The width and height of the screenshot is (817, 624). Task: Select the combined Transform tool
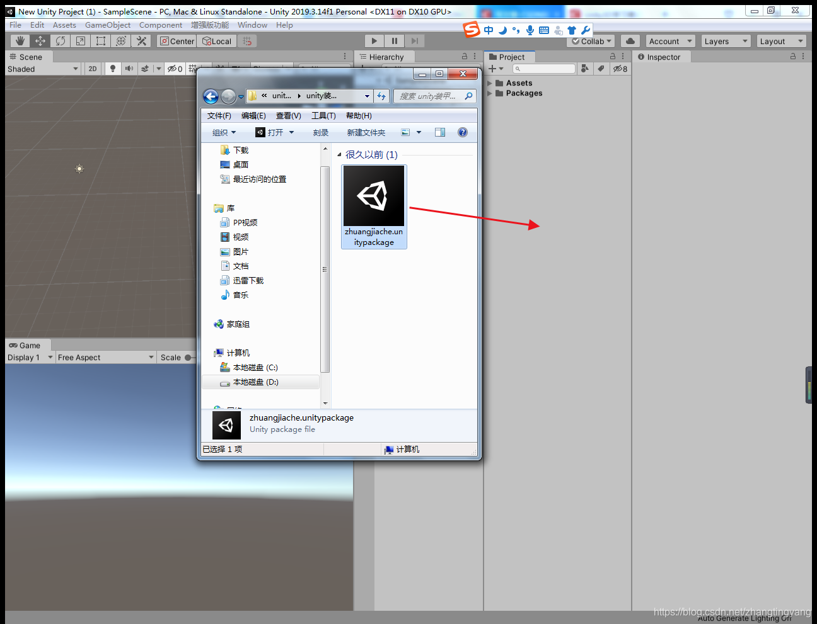pos(121,41)
